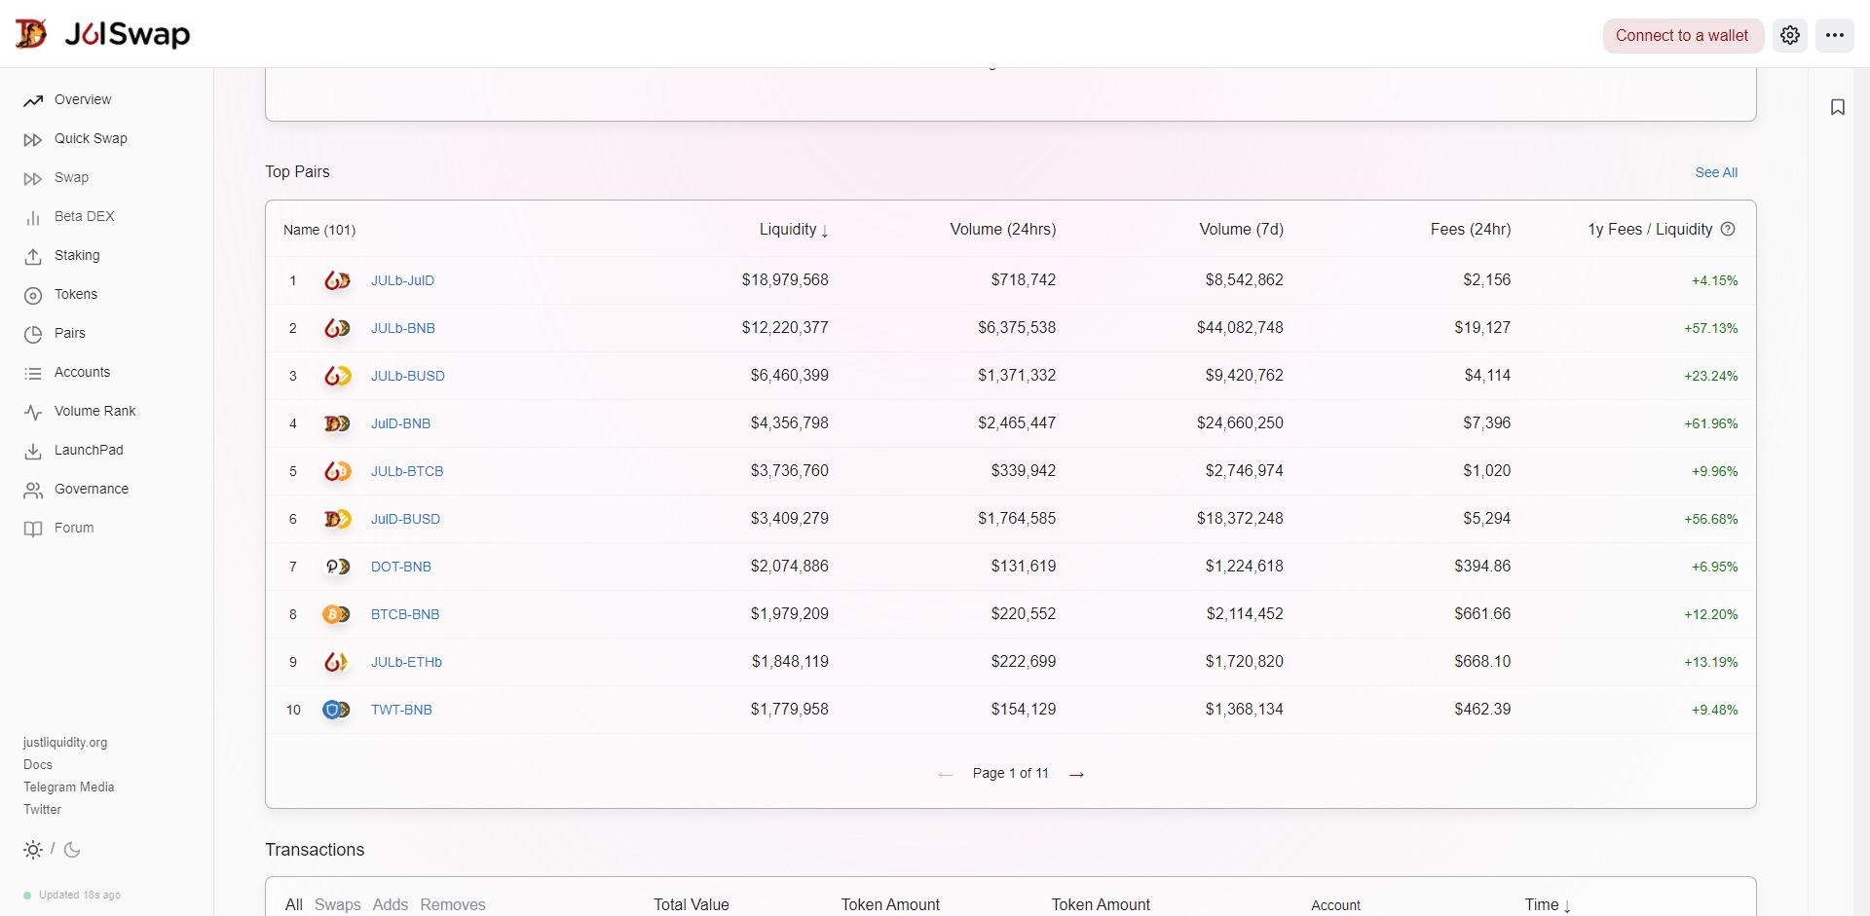
Task: Open the justliquidity.org link
Action: [x=65, y=743]
